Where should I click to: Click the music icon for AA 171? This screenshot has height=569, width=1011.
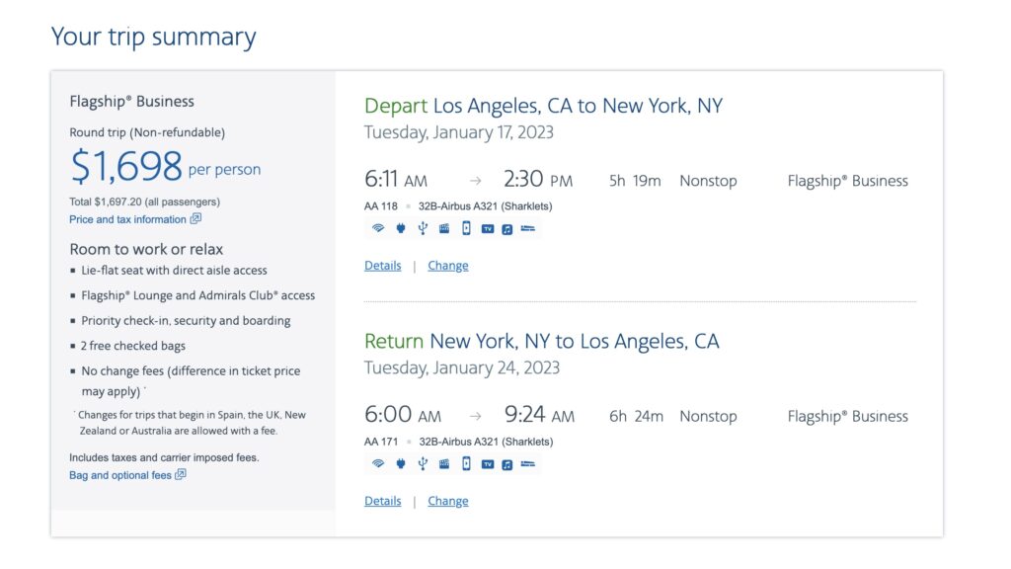coord(506,464)
